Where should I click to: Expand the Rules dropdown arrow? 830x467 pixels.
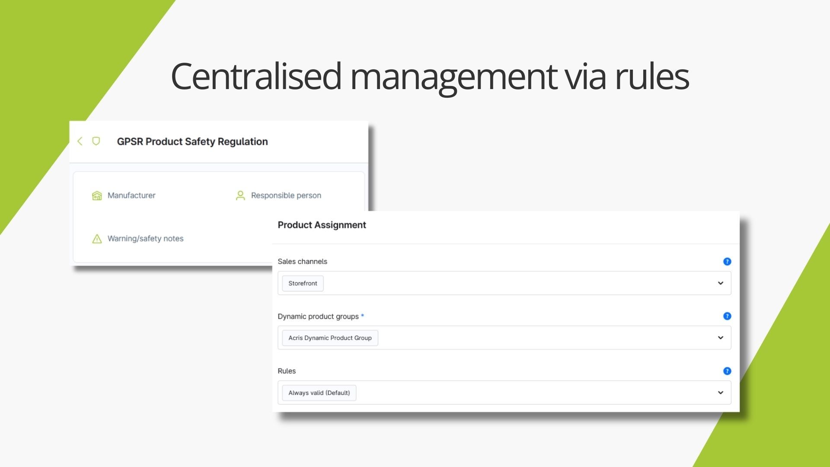click(x=720, y=393)
